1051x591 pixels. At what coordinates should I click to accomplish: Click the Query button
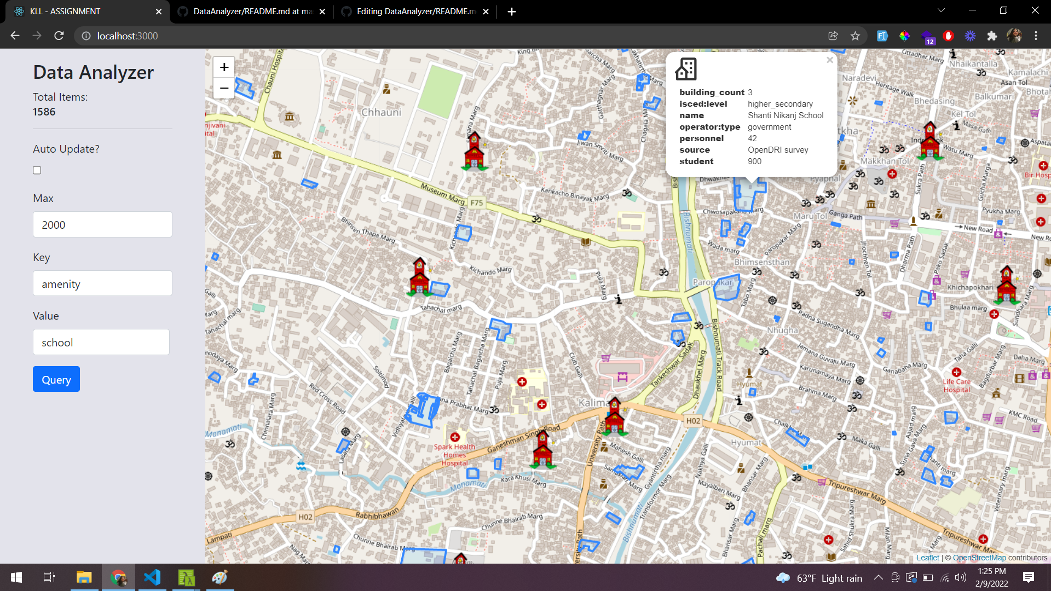point(56,379)
